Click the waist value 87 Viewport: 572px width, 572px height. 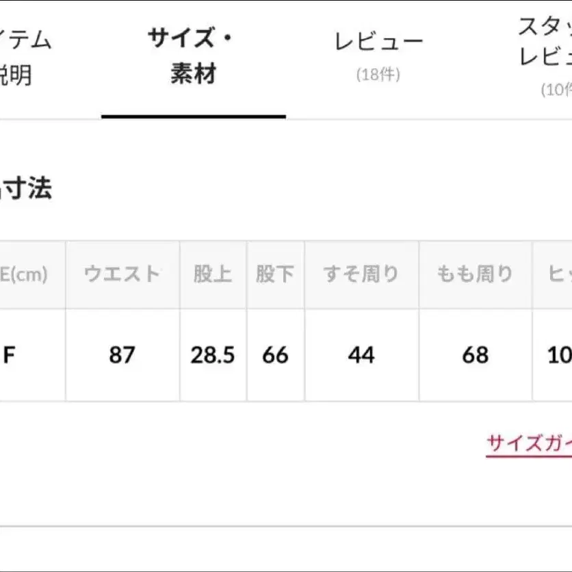tap(122, 355)
